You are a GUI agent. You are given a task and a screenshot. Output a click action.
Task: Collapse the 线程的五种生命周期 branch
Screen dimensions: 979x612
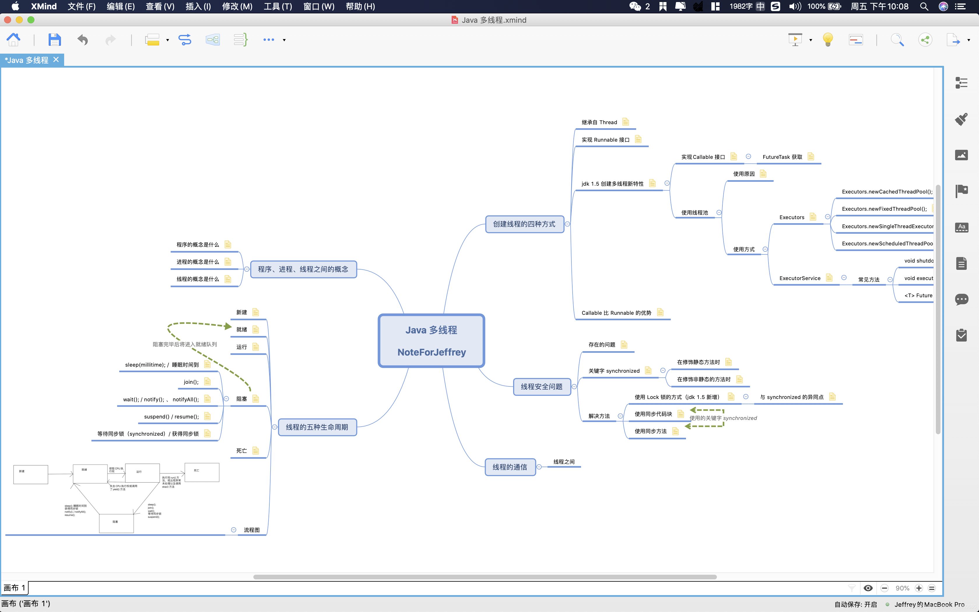[275, 427]
